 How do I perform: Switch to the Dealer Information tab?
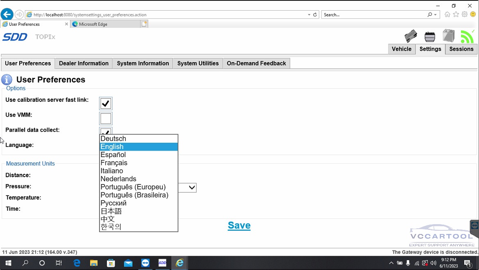[x=84, y=63]
